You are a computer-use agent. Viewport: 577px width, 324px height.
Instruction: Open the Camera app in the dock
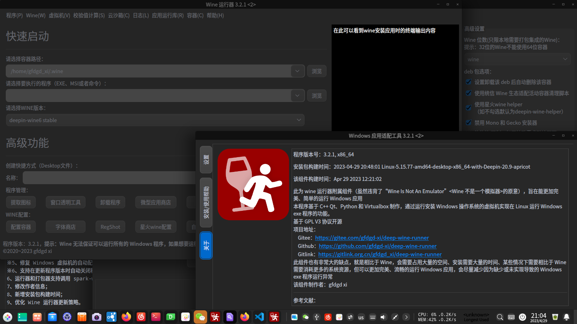point(97,317)
